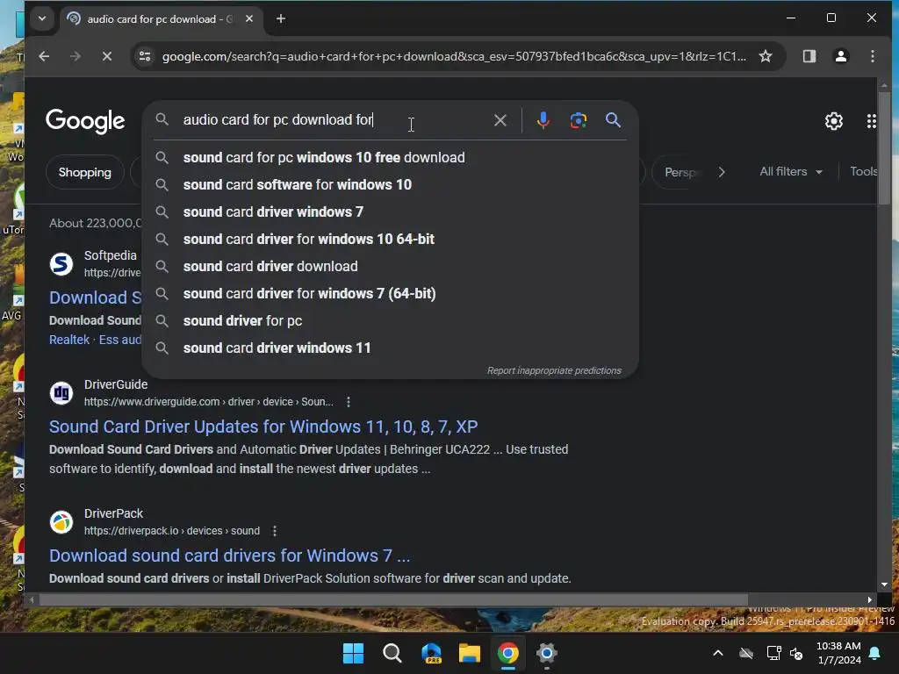
Task: Search by image with Google Lens icon
Action: (578, 120)
